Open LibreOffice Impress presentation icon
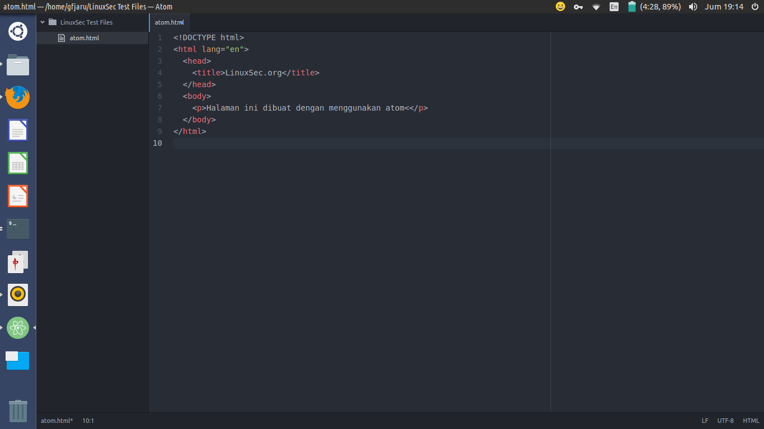The image size is (764, 429). tap(18, 196)
